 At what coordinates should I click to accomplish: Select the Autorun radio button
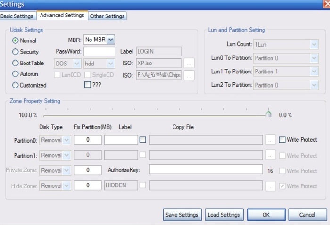click(x=16, y=74)
